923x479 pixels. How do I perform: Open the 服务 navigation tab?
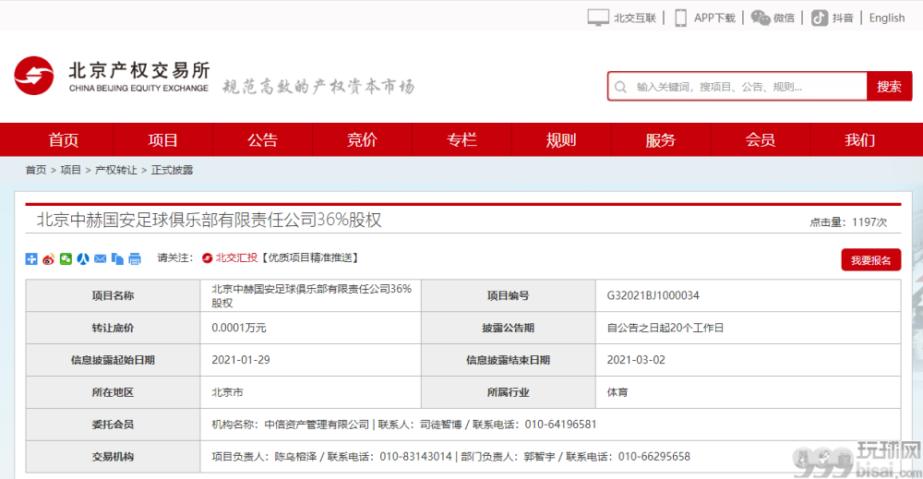coord(661,139)
